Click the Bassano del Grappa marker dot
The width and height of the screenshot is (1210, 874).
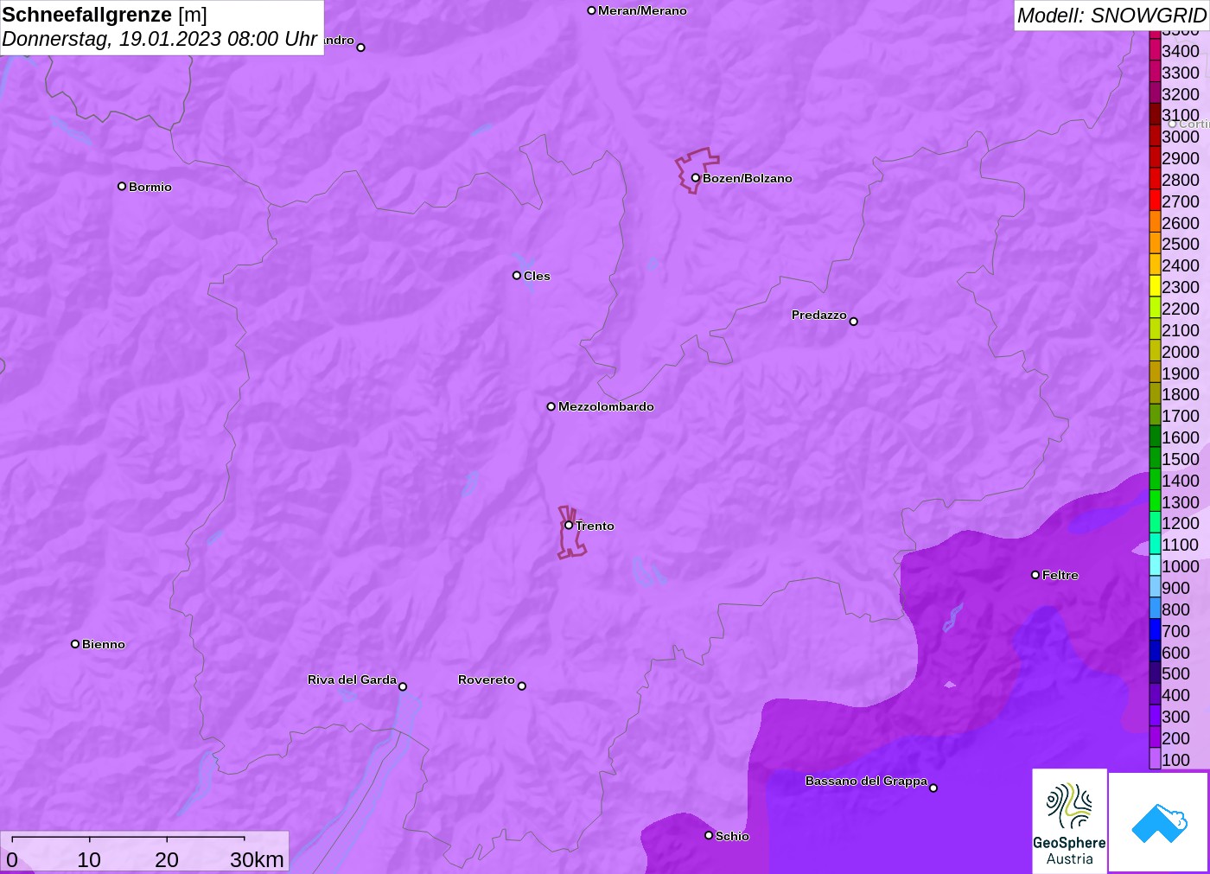[x=933, y=788]
